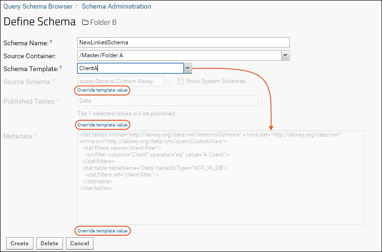Image resolution: width=382 pixels, height=252 pixels.
Task: Override template value under Metadata
Action: (x=102, y=231)
